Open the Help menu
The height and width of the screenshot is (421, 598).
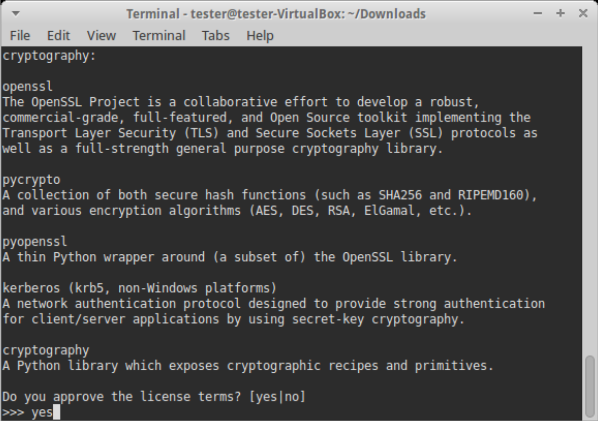[260, 36]
